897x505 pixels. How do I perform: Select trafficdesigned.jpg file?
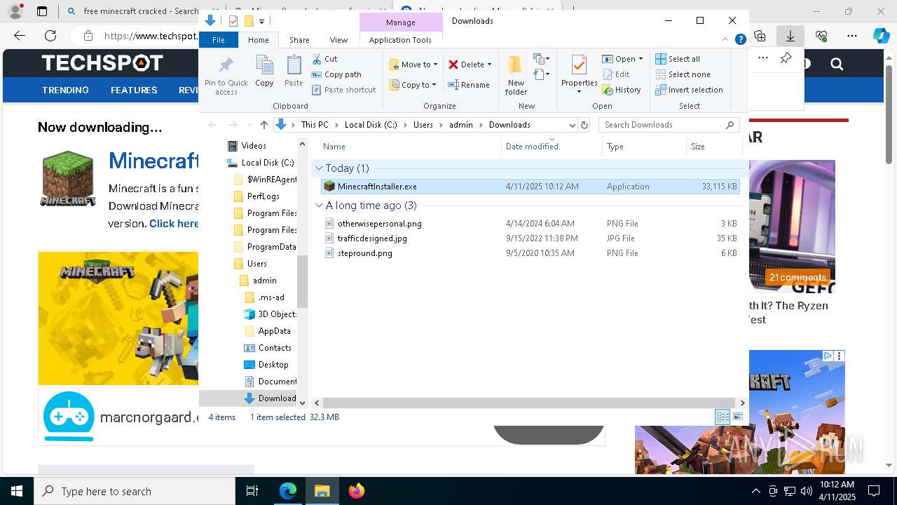(x=372, y=238)
